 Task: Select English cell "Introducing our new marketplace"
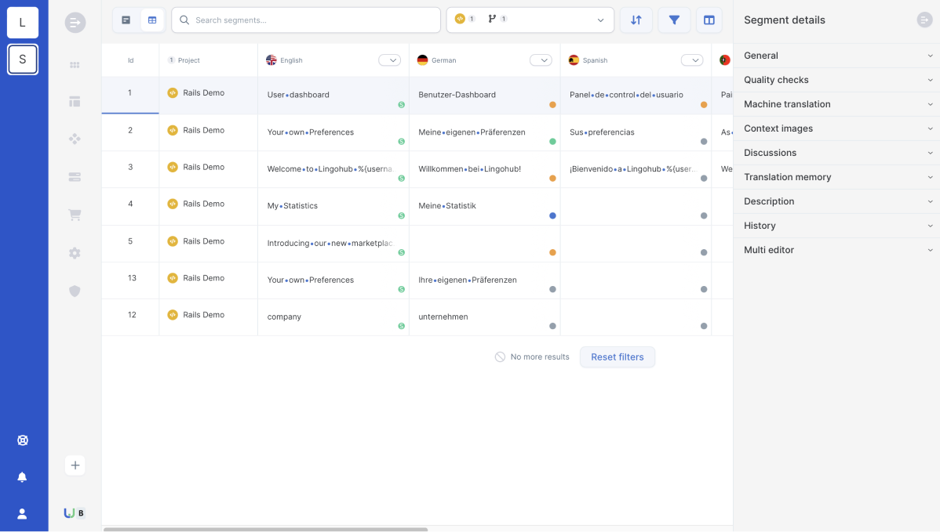[x=333, y=244]
